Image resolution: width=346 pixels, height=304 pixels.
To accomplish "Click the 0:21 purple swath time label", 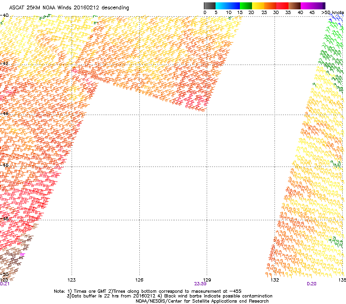I will pos(5,284).
